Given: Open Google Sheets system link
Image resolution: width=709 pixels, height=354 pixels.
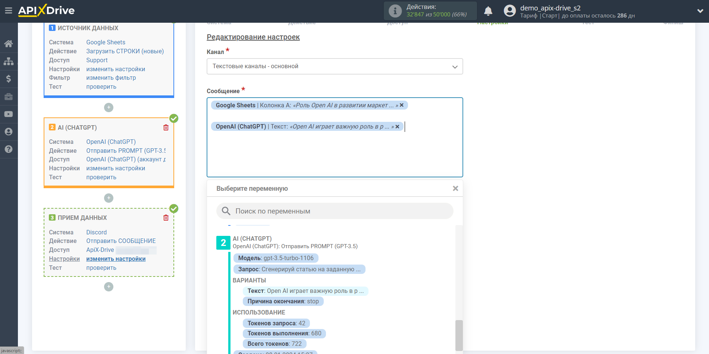Looking at the screenshot, I should (x=106, y=42).
